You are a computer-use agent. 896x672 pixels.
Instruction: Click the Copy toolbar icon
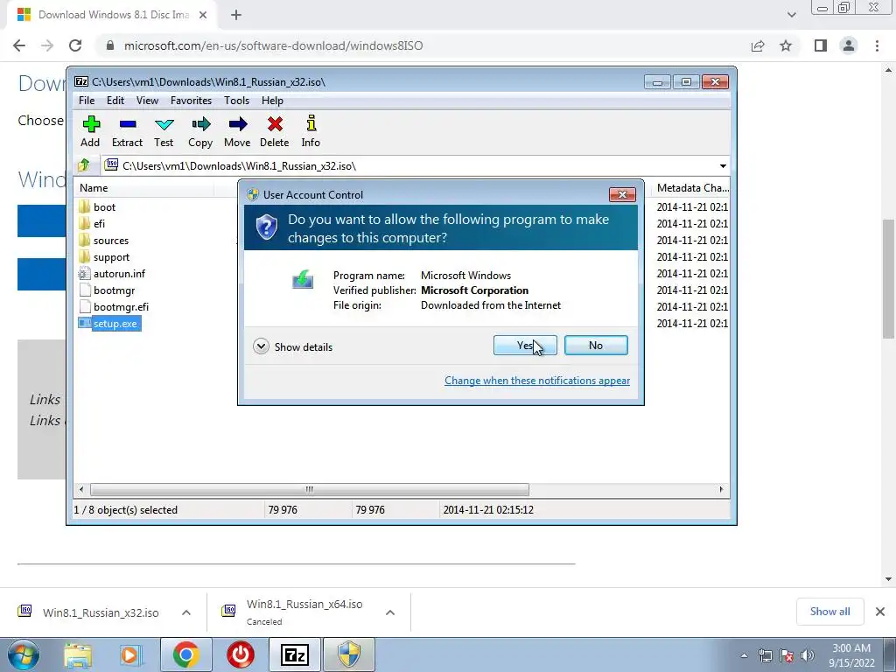click(200, 132)
